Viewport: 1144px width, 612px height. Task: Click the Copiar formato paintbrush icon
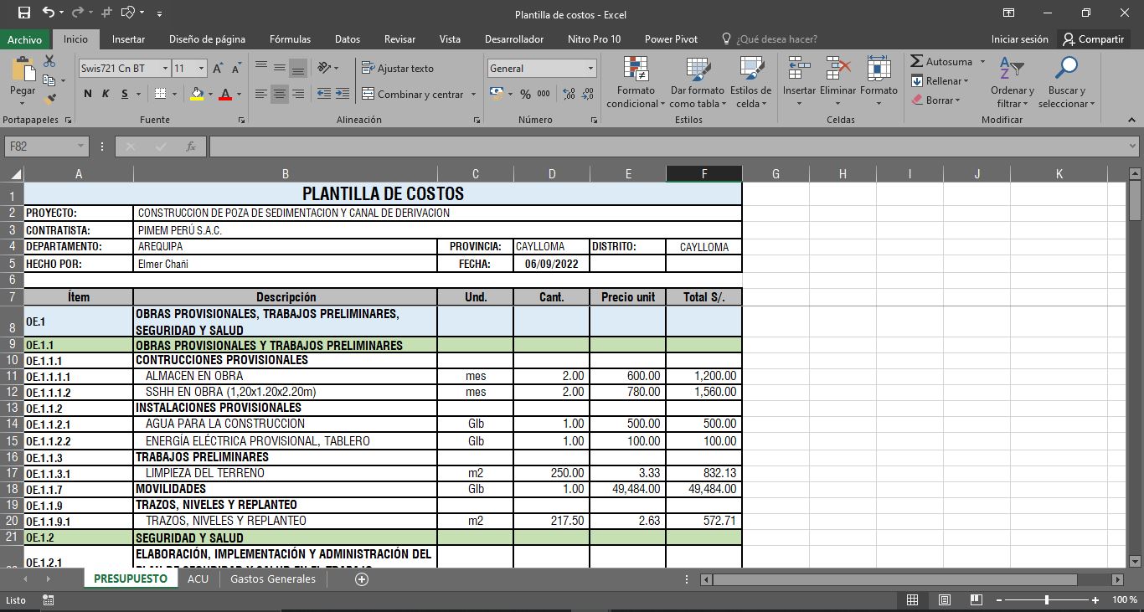tap(49, 100)
